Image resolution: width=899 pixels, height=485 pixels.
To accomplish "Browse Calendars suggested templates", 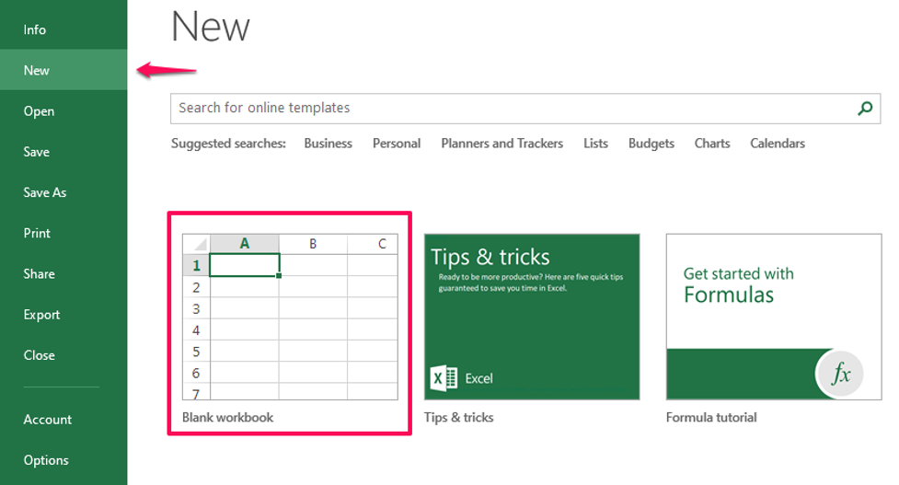I will (x=778, y=144).
